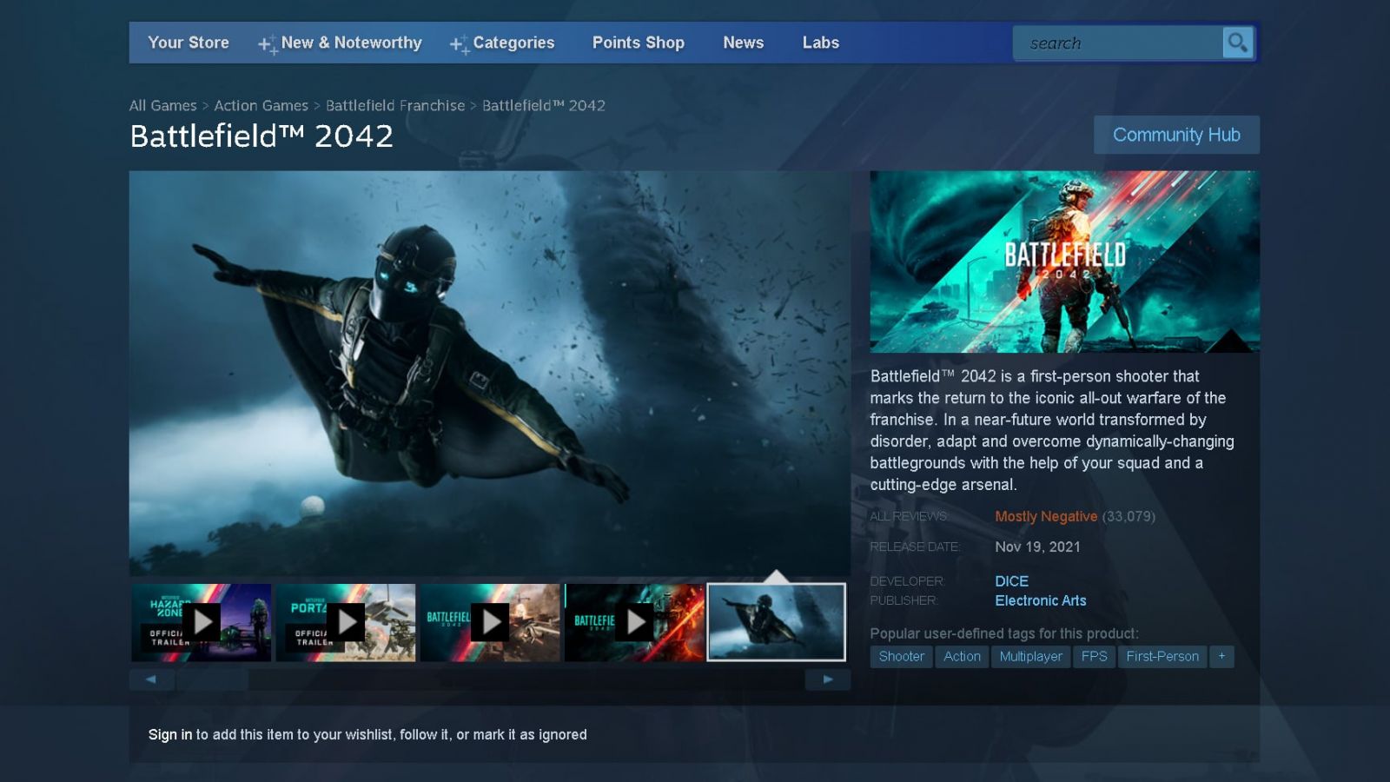This screenshot has height=782, width=1390.
Task: Play the fourth Battlefield trailer with red artwork
Action: point(634,622)
